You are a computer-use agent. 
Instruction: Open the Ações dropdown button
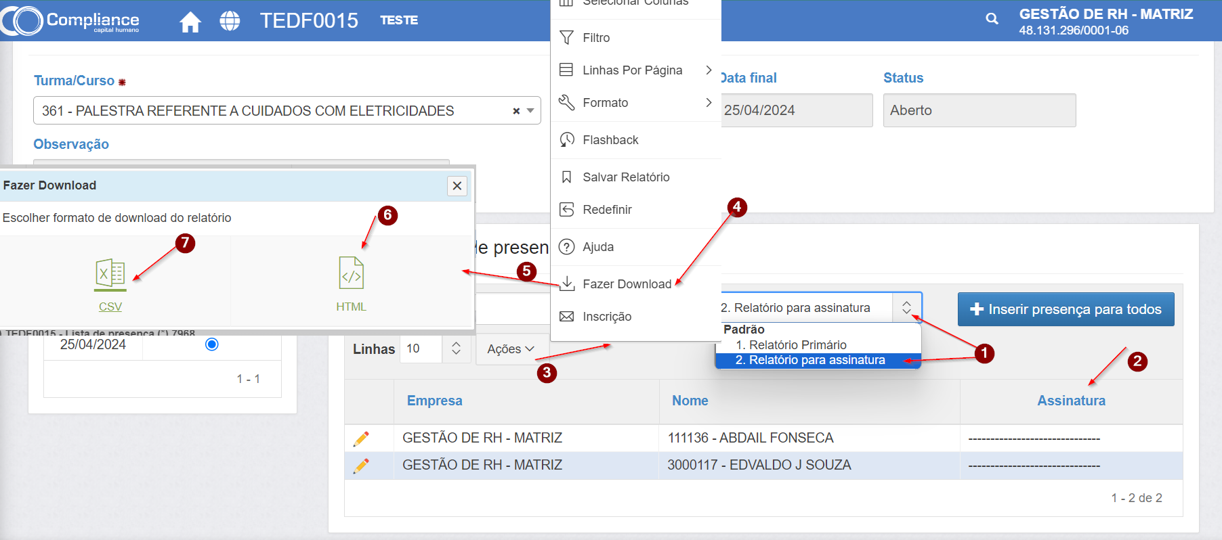point(511,349)
